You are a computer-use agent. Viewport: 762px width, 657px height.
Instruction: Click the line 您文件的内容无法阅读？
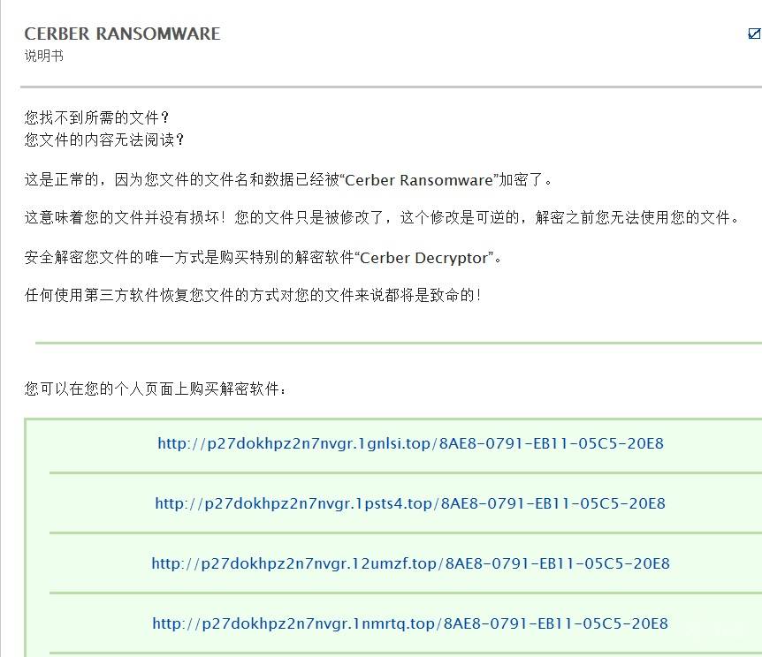[104, 140]
